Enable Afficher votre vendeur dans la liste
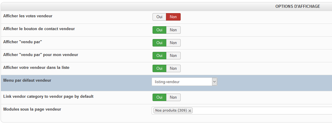332x124 pixels. coord(159,69)
